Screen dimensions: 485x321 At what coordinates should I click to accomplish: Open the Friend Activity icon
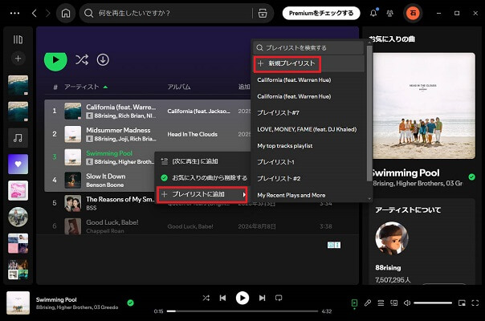point(389,14)
